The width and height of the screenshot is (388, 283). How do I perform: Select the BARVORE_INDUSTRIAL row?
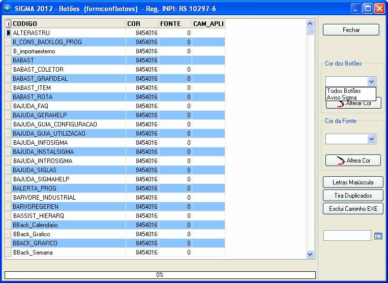(118, 198)
